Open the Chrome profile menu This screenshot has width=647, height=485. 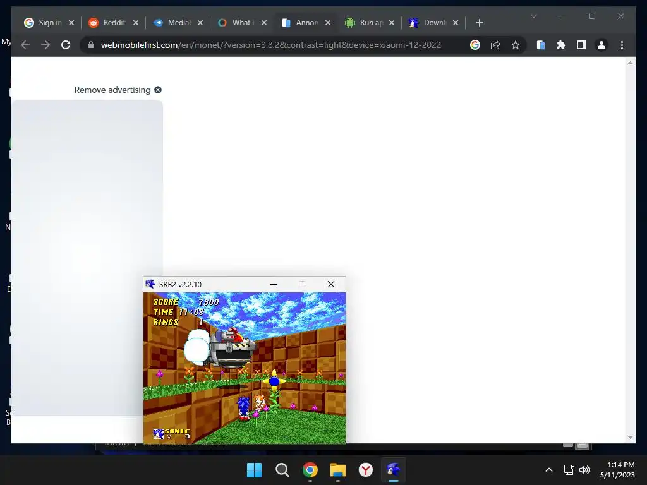[602, 45]
